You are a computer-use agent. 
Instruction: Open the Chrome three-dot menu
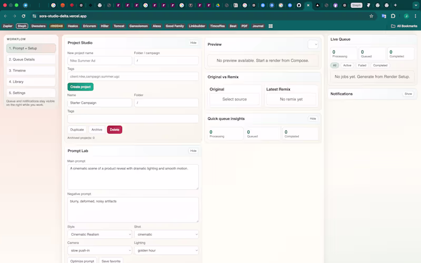point(415,16)
